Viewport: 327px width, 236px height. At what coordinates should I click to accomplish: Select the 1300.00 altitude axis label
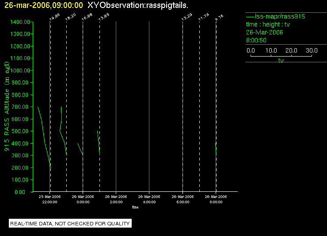20,34
